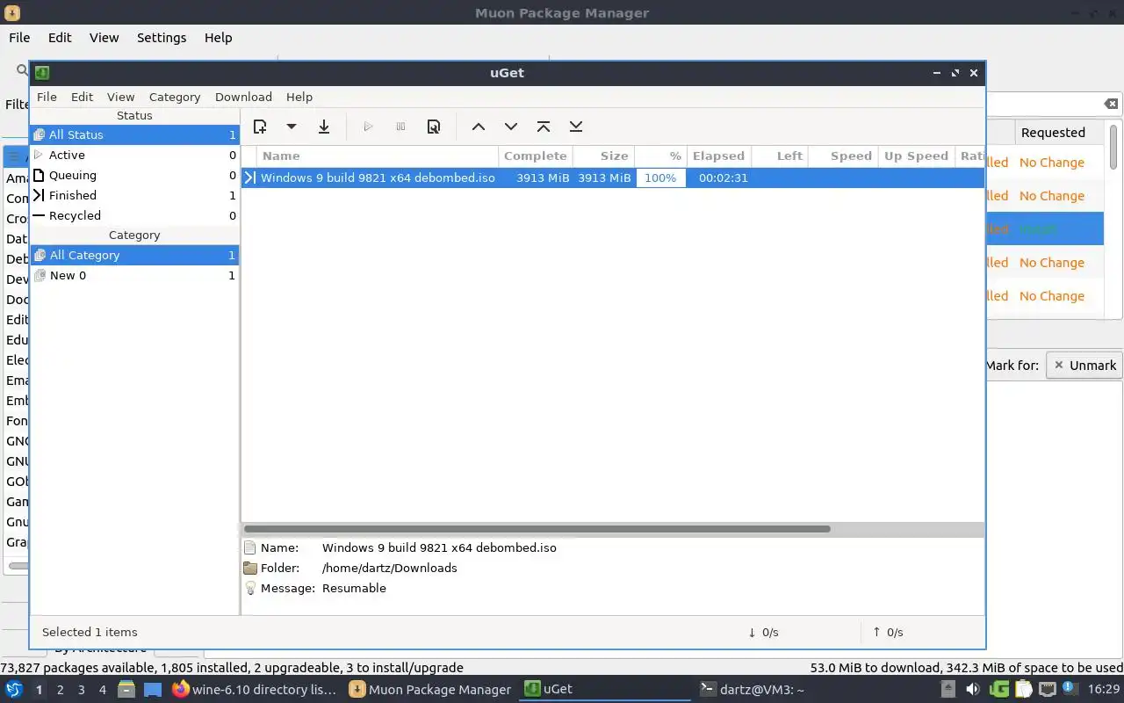Image resolution: width=1124 pixels, height=703 pixels.
Task: Open uGet Category menu
Action: (x=175, y=97)
